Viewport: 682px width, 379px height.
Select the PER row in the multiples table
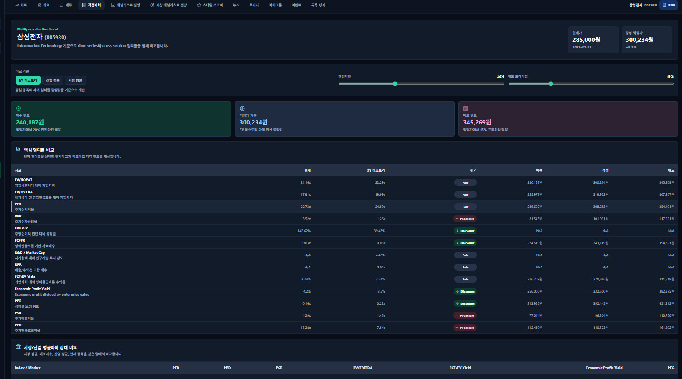coord(344,207)
